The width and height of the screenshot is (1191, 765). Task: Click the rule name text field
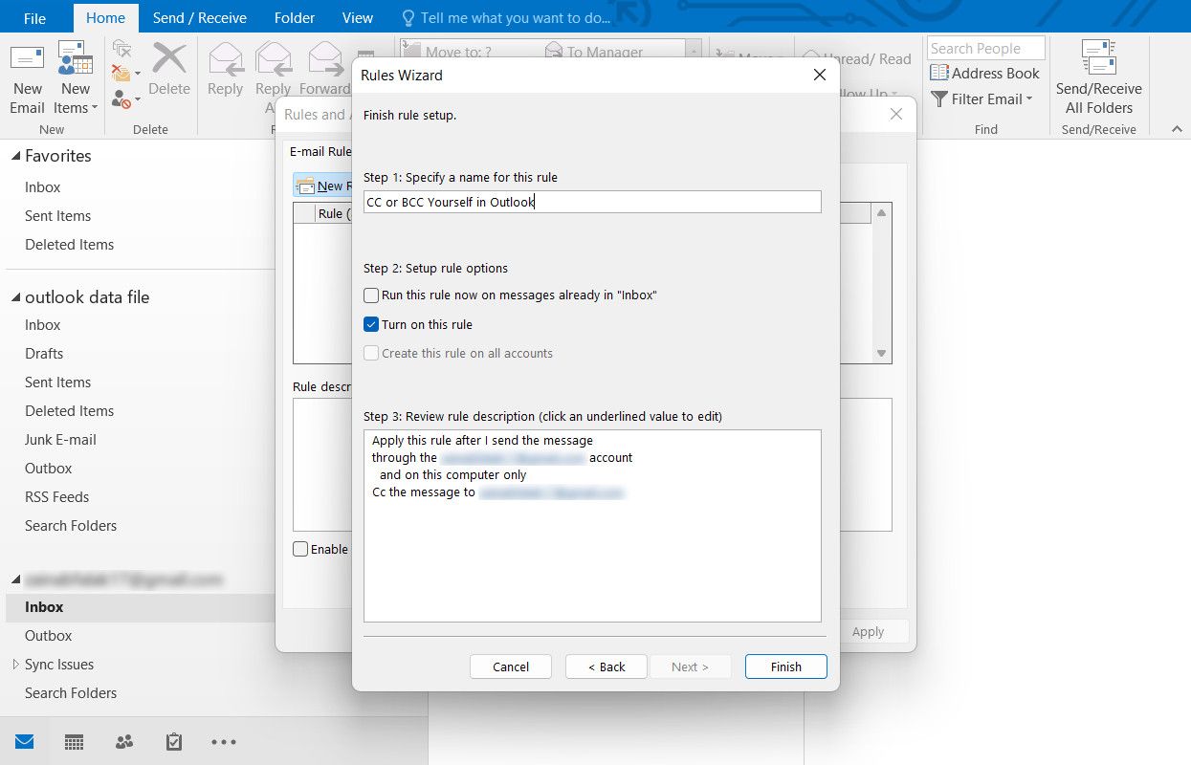click(591, 202)
